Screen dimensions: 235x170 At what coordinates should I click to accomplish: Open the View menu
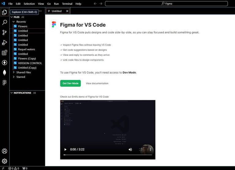click(41, 4)
